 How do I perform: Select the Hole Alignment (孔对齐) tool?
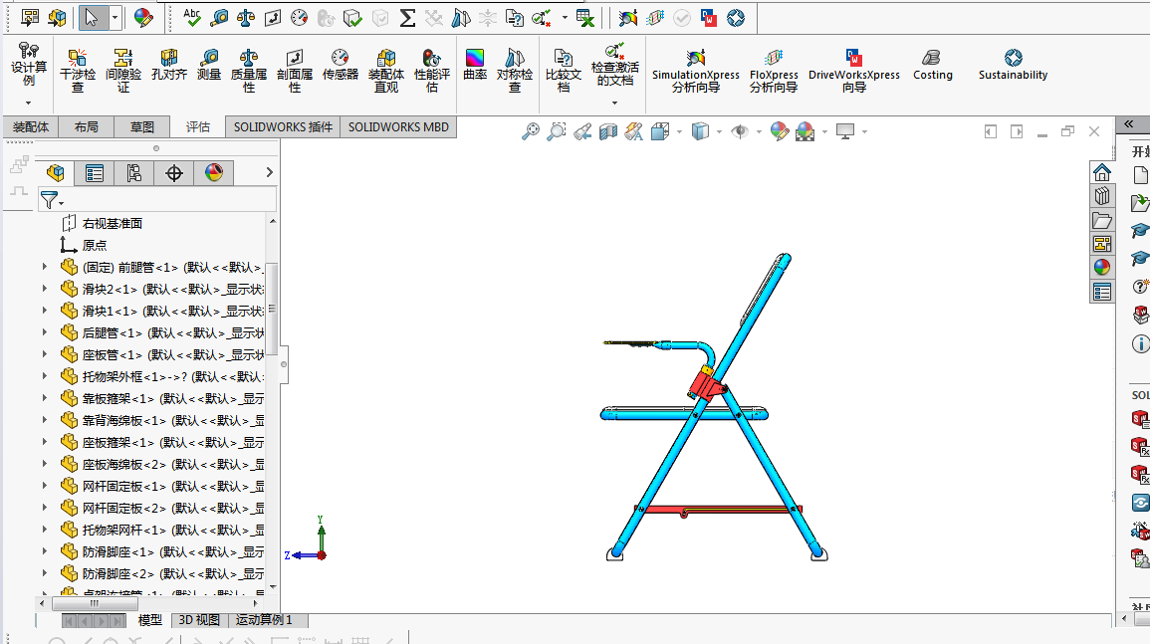tap(168, 65)
